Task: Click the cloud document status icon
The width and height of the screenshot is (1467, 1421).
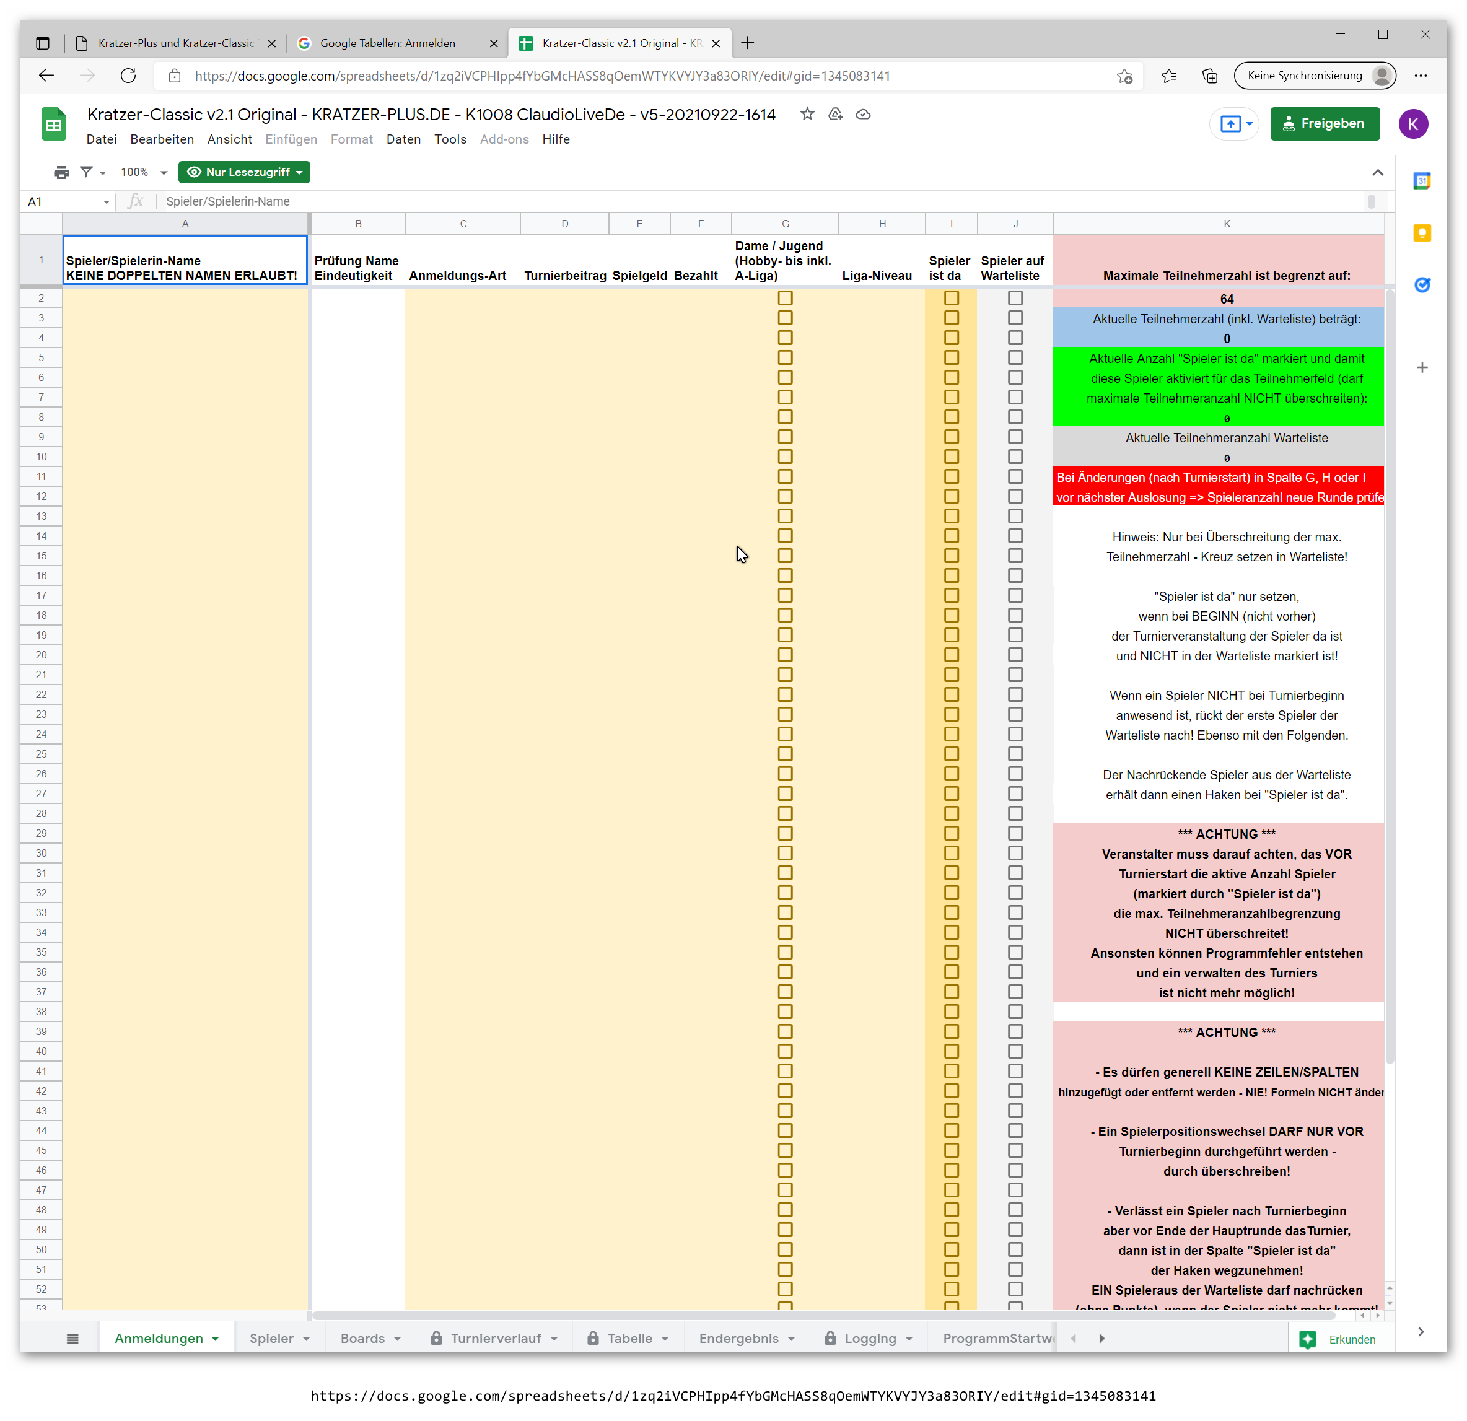Action: click(x=863, y=115)
